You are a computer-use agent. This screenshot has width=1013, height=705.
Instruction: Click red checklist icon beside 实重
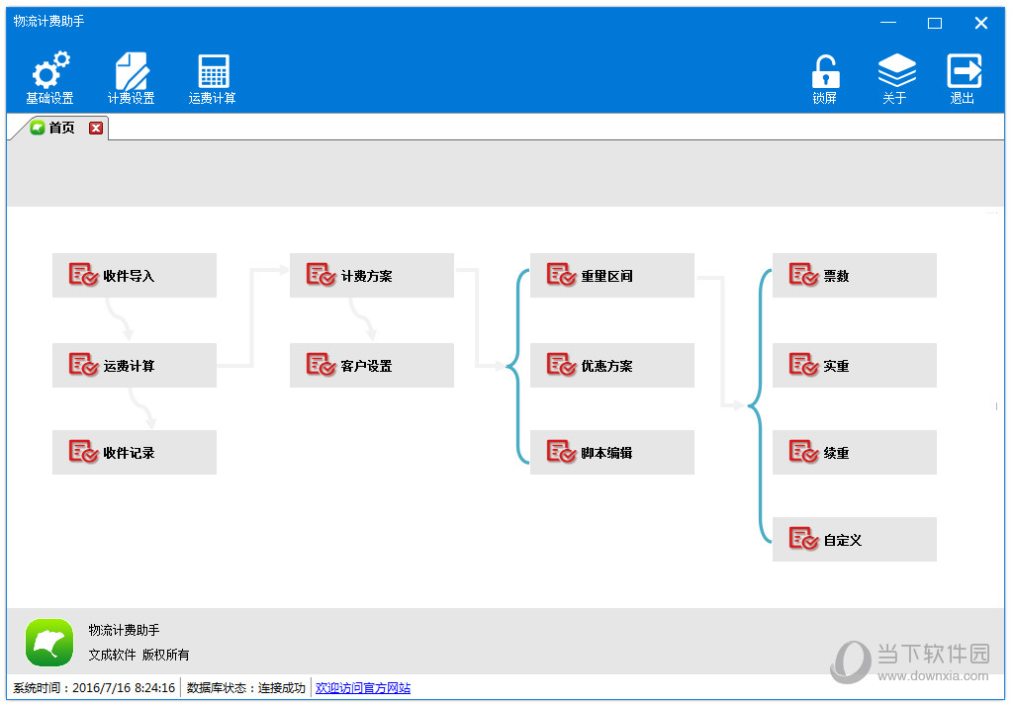click(x=803, y=365)
